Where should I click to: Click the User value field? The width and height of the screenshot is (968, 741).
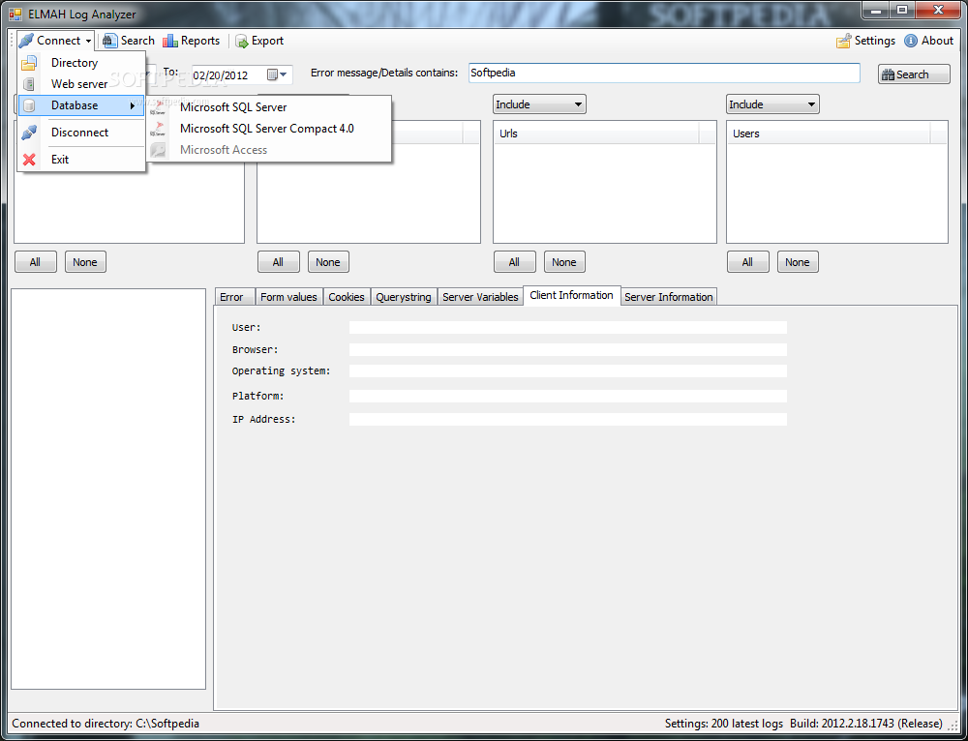(568, 328)
